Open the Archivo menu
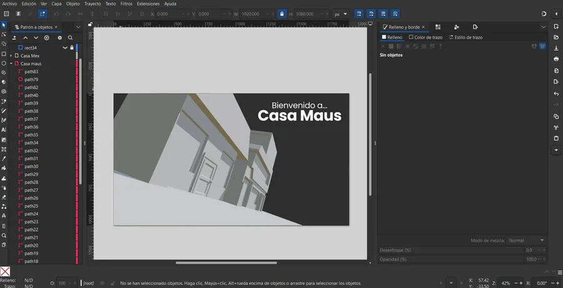563x288 pixels. pos(9,4)
